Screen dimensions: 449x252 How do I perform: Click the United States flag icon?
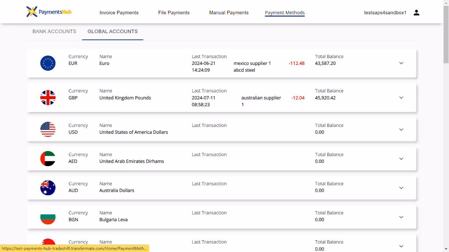48,129
